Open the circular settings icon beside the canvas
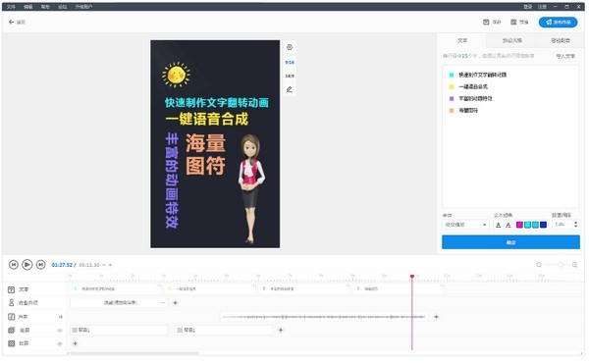This screenshot has width=589, height=363. [290, 47]
